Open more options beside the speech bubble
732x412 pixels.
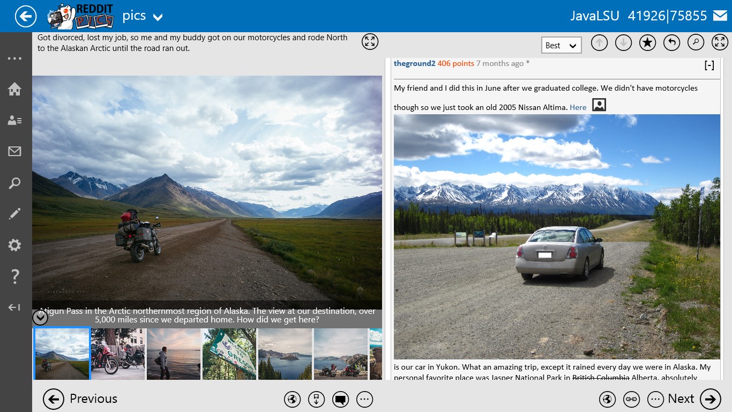tap(364, 399)
